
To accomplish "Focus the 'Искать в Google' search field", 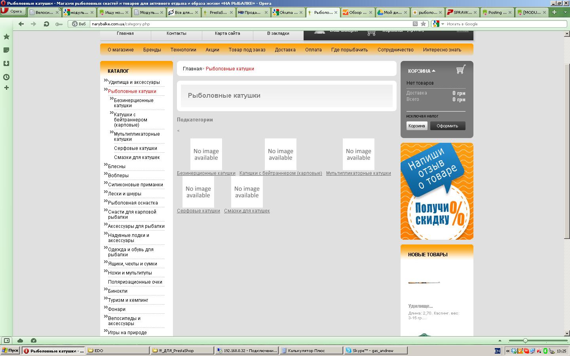I will (506, 24).
